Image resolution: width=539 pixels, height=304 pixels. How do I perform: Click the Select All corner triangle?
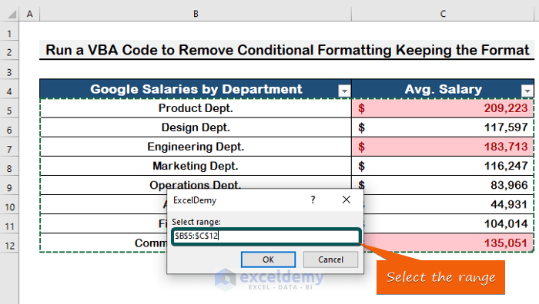pyautogui.click(x=12, y=14)
